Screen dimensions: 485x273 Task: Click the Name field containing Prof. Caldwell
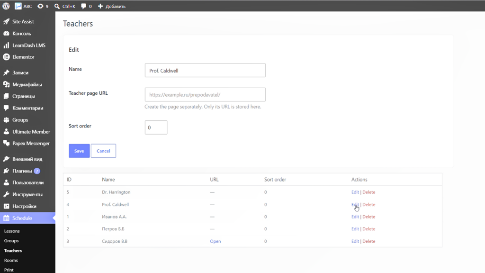205,70
